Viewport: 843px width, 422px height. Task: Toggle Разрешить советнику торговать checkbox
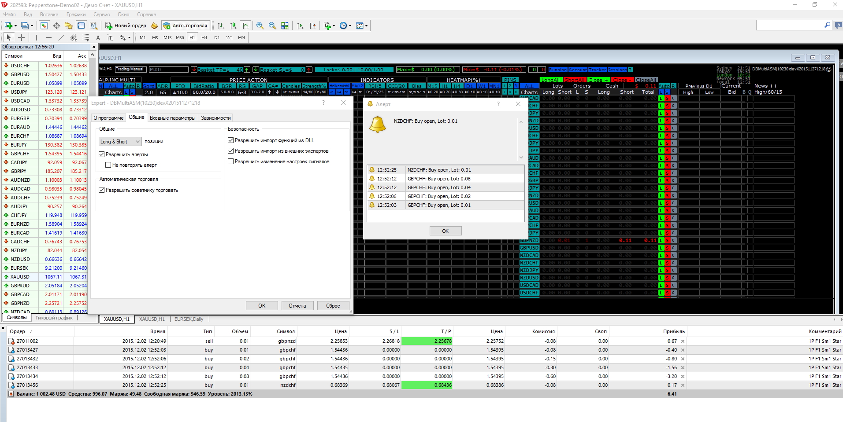point(102,190)
